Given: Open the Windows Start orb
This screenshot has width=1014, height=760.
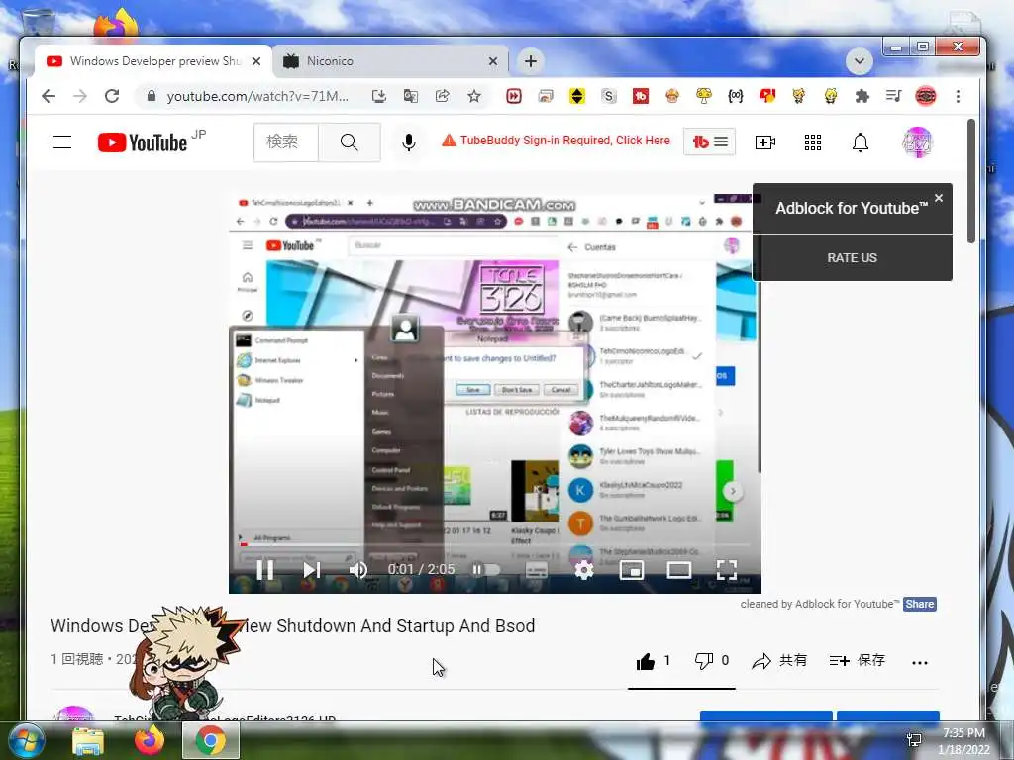Looking at the screenshot, I should [x=27, y=739].
